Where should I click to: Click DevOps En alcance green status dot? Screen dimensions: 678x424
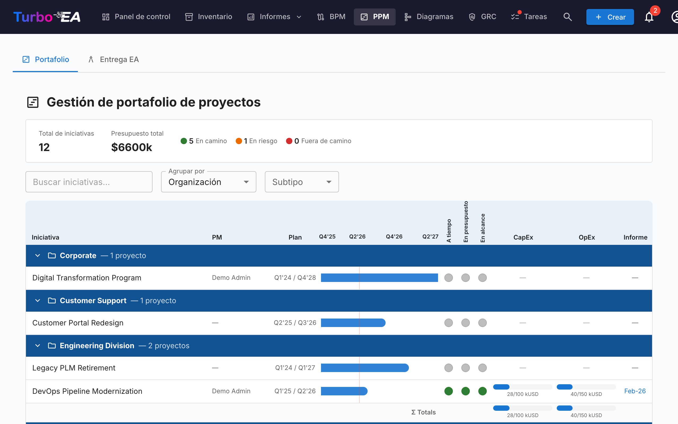coord(483,391)
